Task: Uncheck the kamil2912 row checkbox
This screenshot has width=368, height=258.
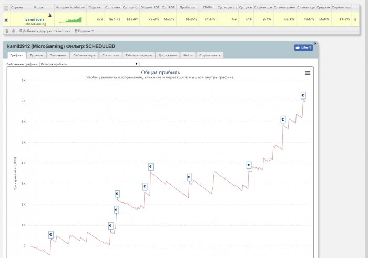Action: pos(6,19)
